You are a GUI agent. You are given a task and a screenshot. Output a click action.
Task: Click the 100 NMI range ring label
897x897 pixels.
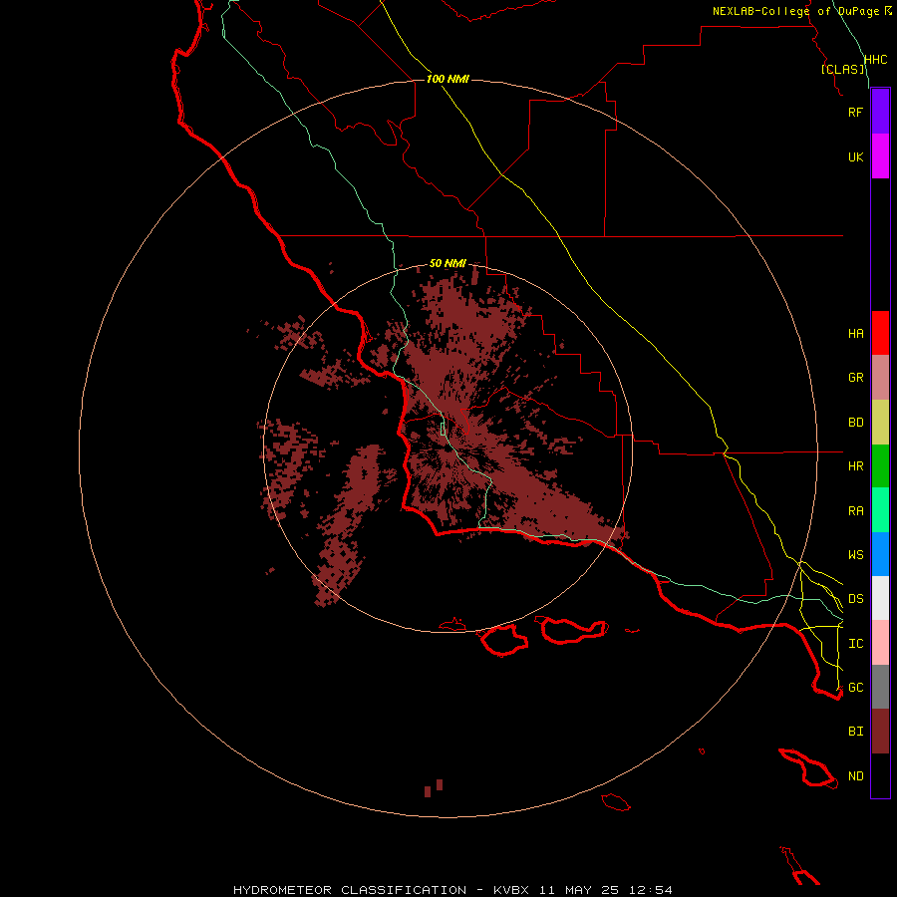click(x=448, y=79)
